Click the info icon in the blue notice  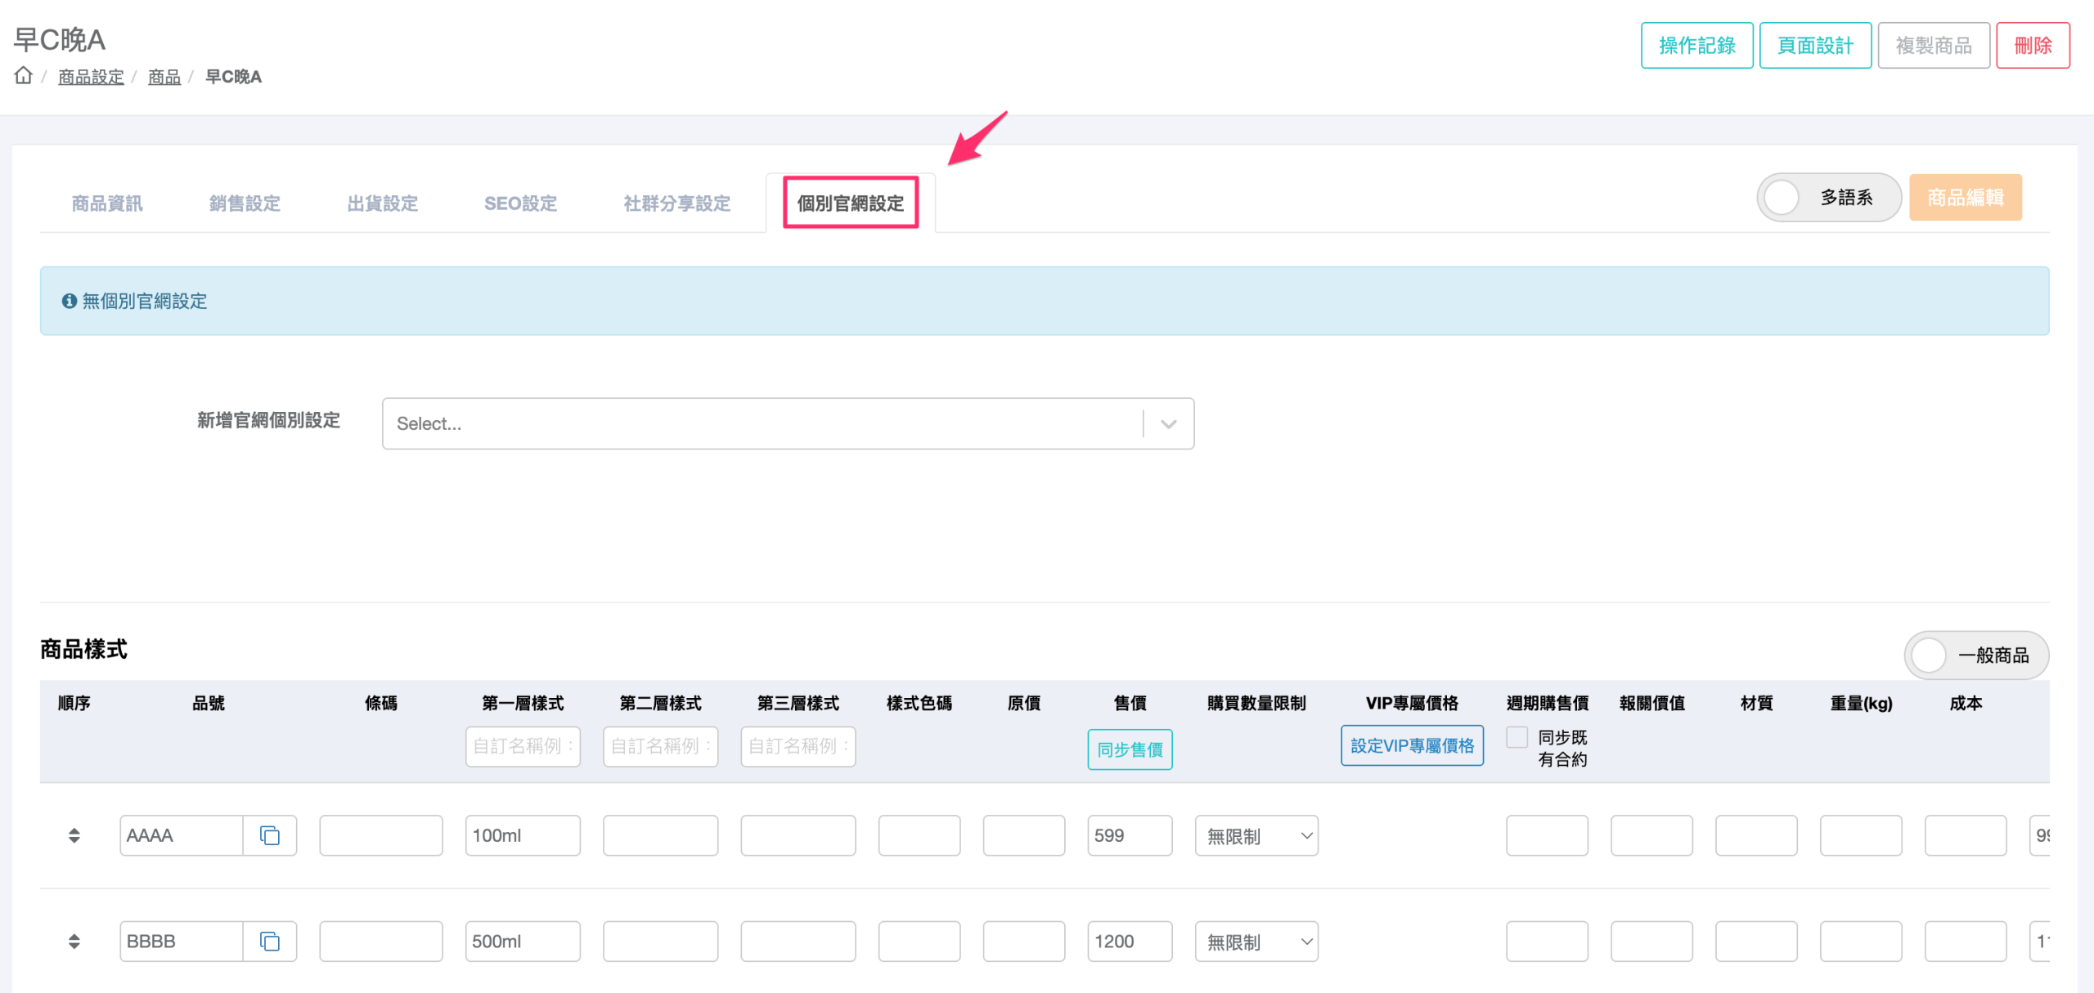coord(70,302)
